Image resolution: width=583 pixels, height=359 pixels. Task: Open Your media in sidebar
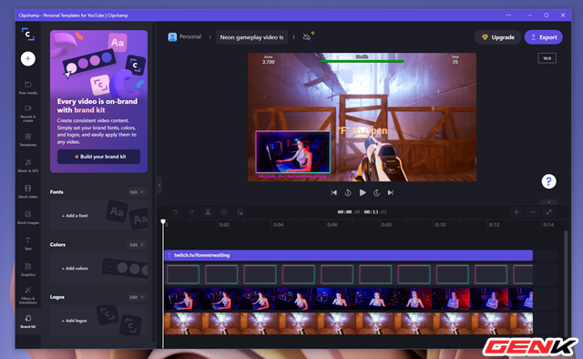28,87
